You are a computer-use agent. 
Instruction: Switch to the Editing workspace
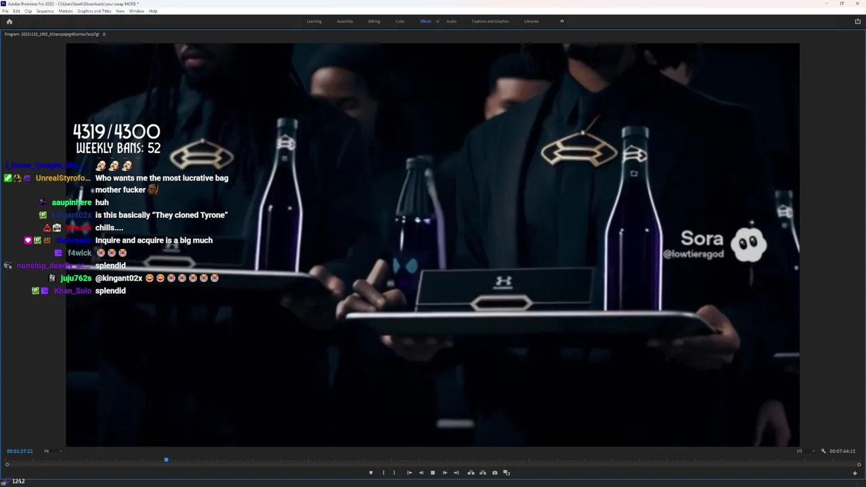pyautogui.click(x=374, y=21)
